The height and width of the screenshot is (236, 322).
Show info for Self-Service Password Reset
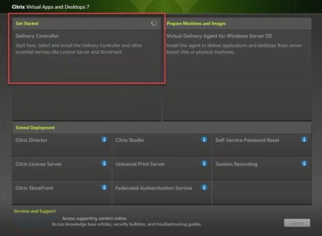(x=304, y=139)
